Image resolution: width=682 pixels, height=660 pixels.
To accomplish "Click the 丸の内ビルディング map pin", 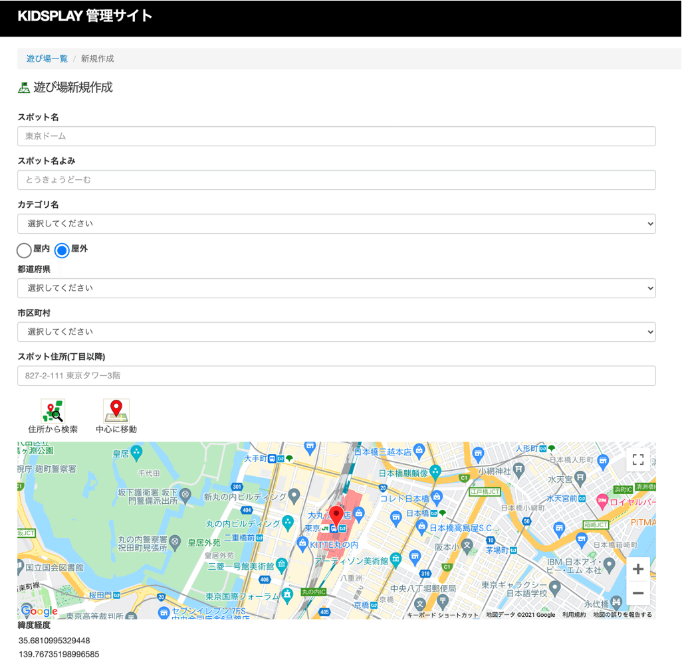I will [x=288, y=523].
